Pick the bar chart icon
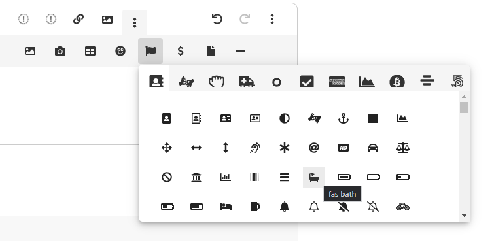The image size is (492, 251). pyautogui.click(x=226, y=177)
